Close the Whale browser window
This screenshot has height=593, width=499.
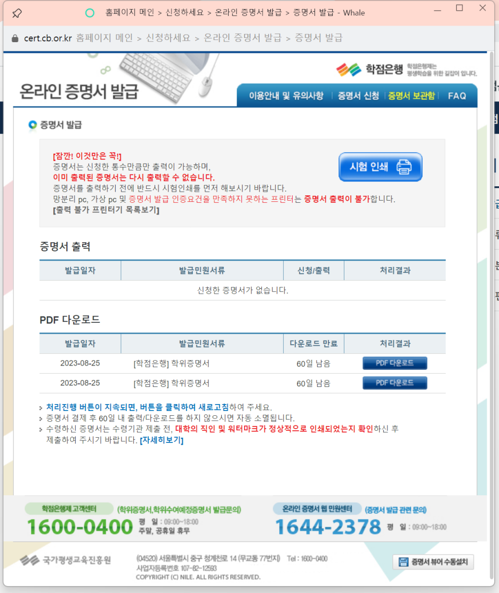482,9
